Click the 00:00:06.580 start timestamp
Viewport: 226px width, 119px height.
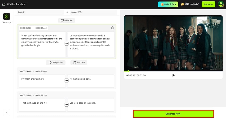click(x=26, y=28)
